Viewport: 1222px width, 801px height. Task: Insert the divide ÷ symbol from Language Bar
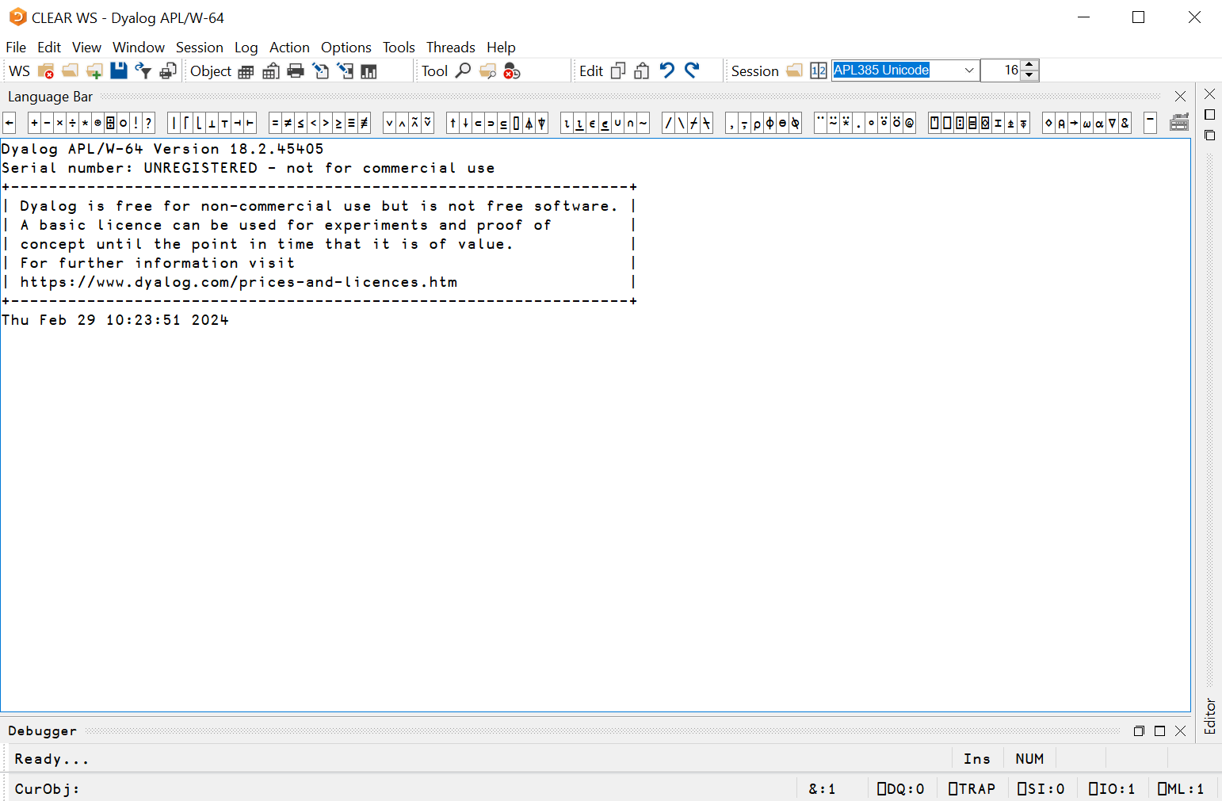(73, 123)
